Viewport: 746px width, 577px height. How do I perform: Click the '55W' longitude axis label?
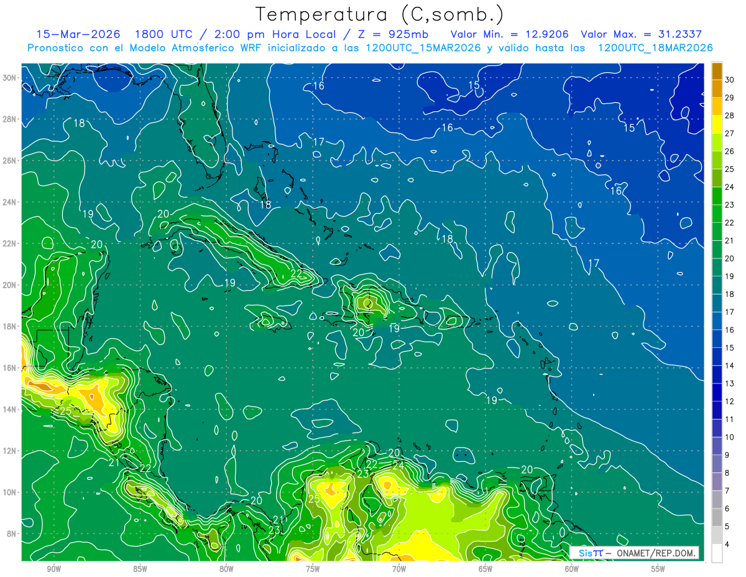tap(658, 569)
